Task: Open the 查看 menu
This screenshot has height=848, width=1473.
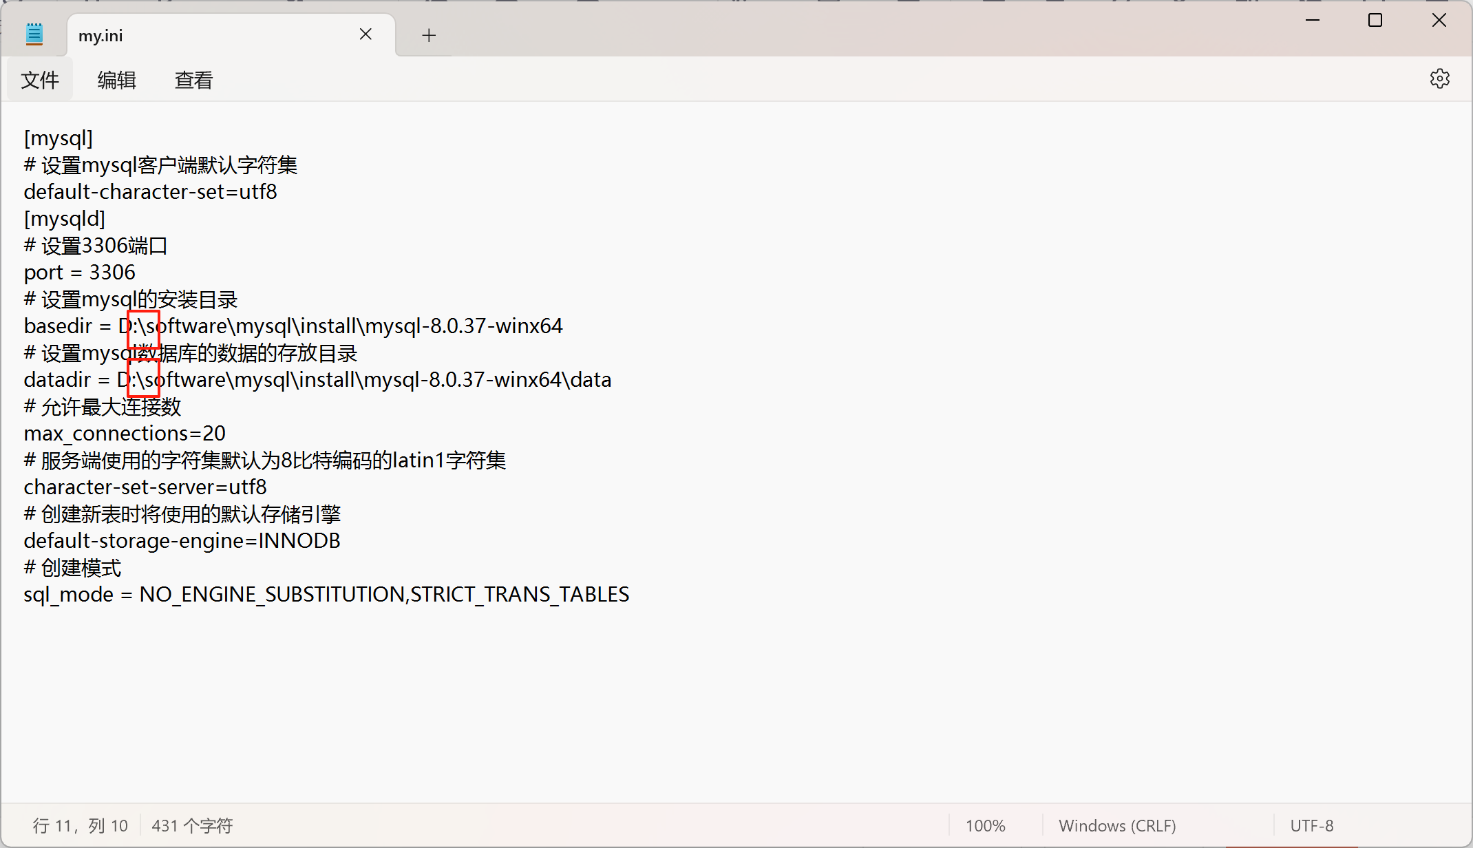Action: point(193,80)
